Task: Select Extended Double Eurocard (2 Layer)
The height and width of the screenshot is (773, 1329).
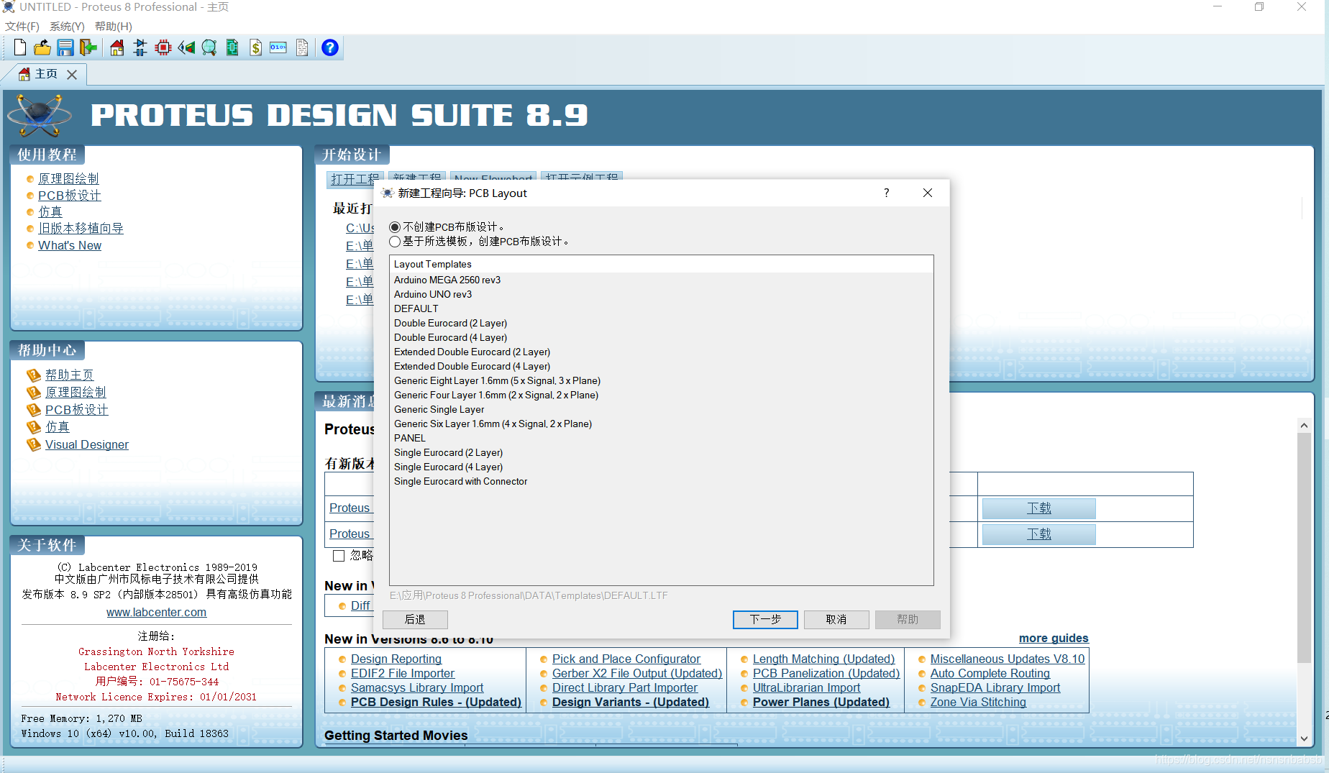Action: coord(662,352)
